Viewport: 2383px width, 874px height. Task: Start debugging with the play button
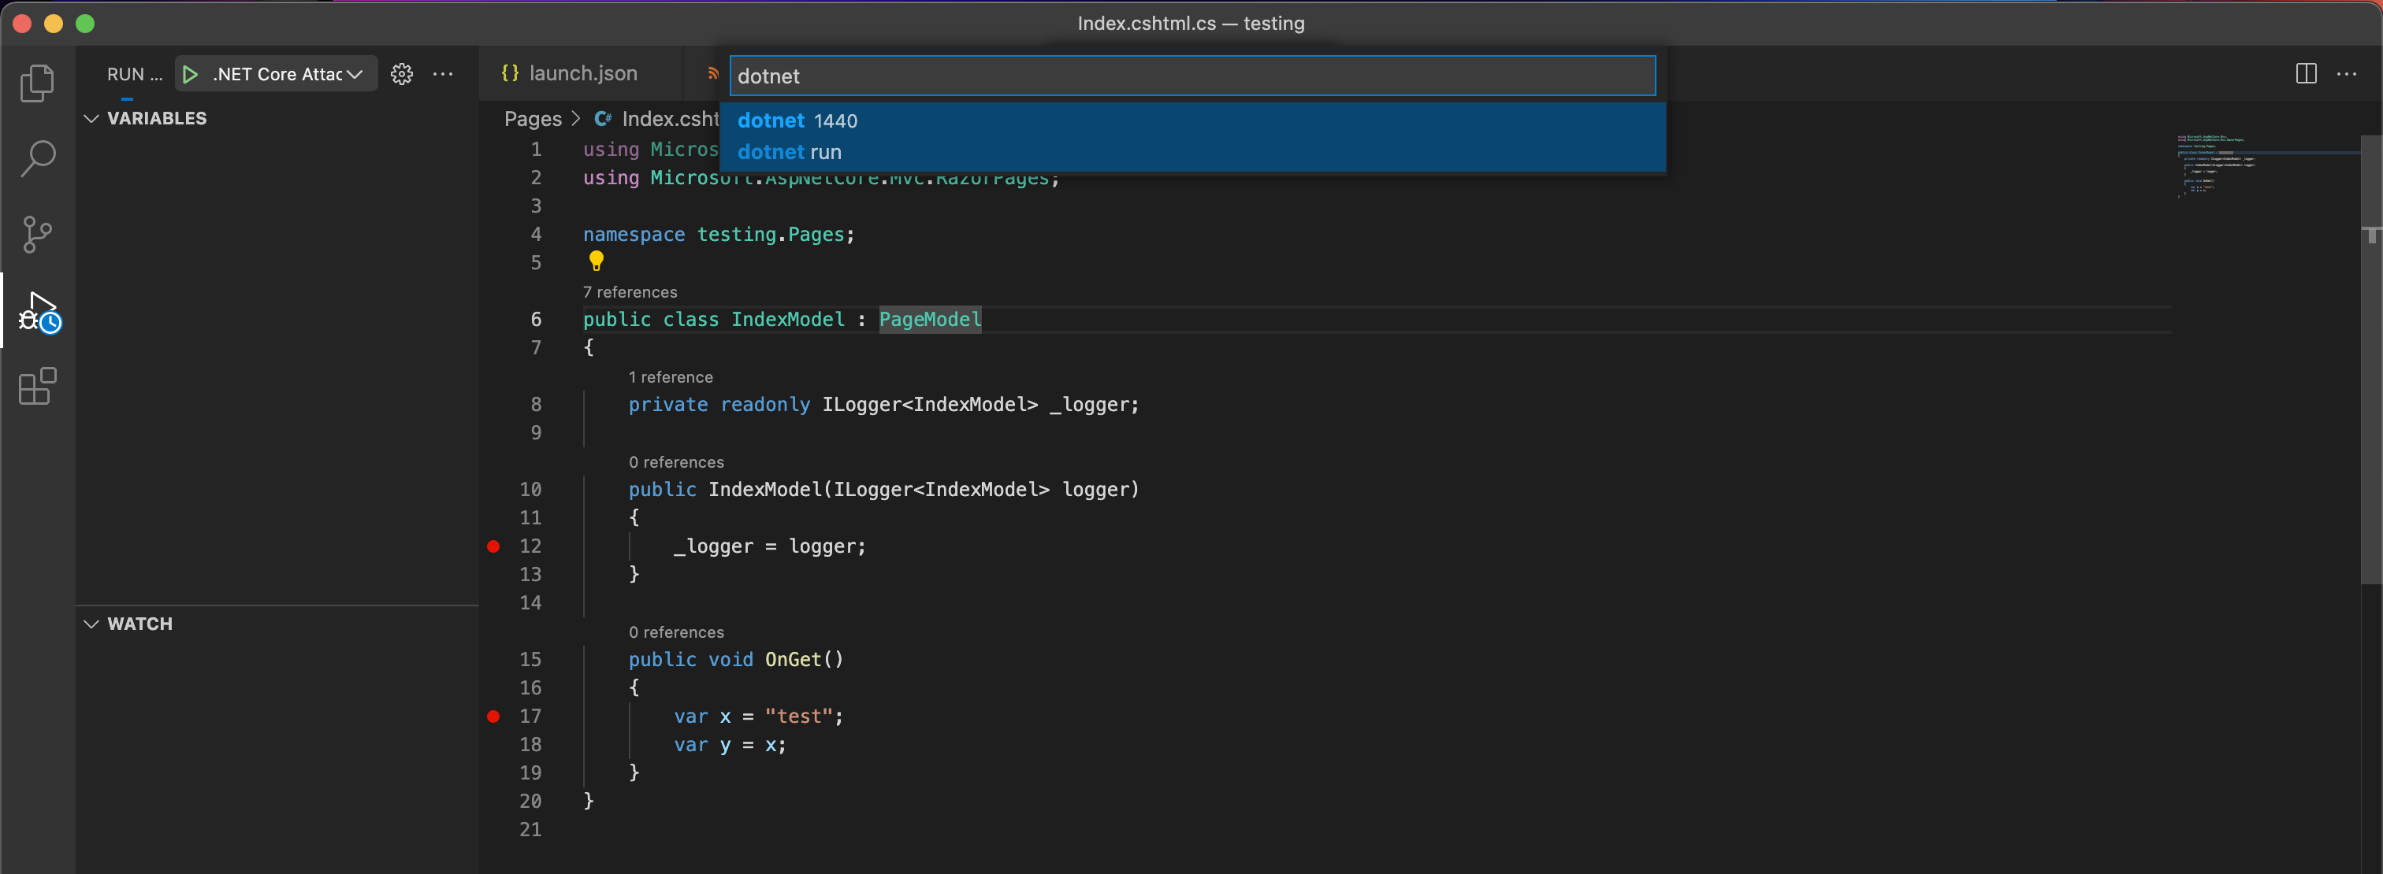coord(190,74)
